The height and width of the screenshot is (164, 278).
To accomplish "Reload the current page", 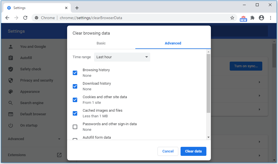I will coord(25,18).
